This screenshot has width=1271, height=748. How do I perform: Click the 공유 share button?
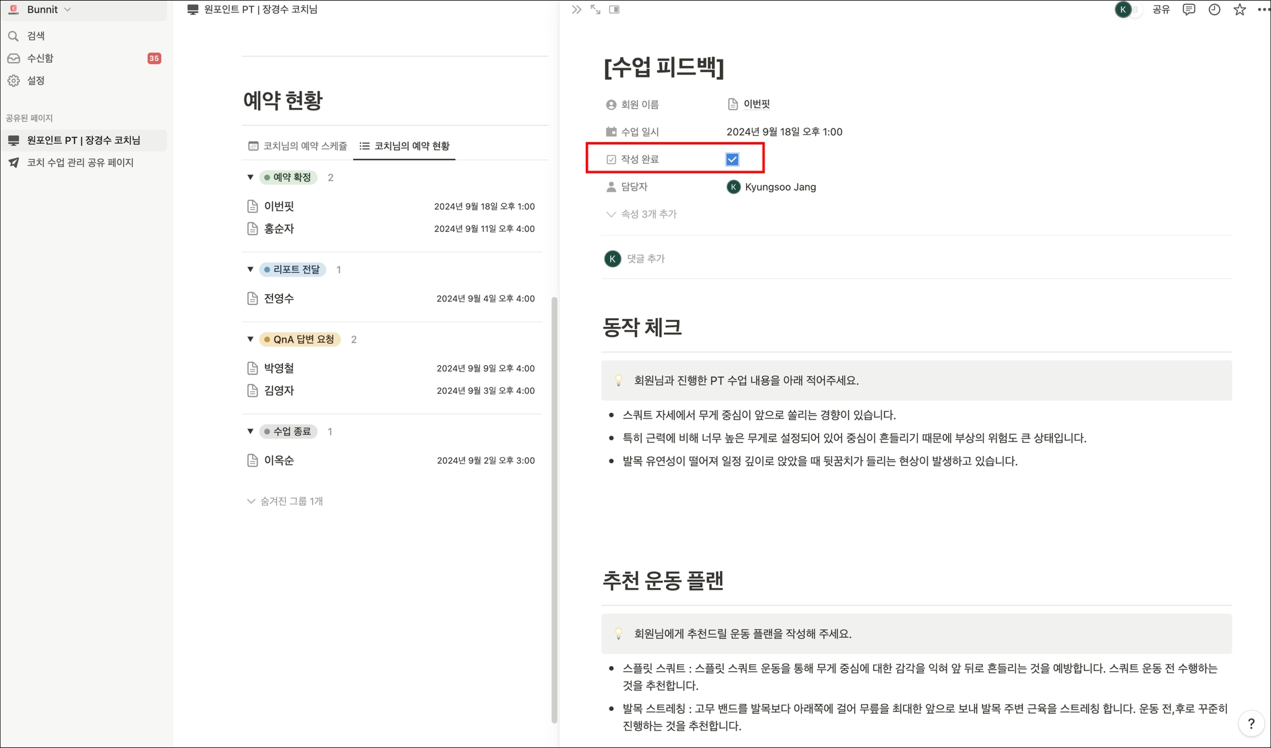[1161, 10]
